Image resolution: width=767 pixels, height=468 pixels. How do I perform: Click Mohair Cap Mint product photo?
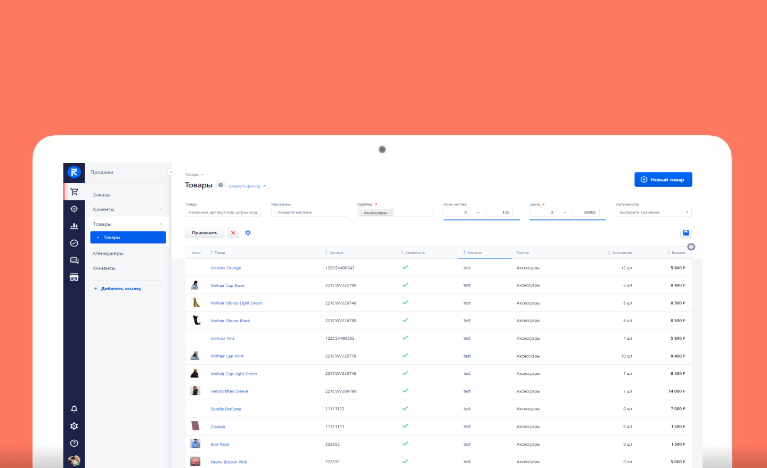click(195, 356)
